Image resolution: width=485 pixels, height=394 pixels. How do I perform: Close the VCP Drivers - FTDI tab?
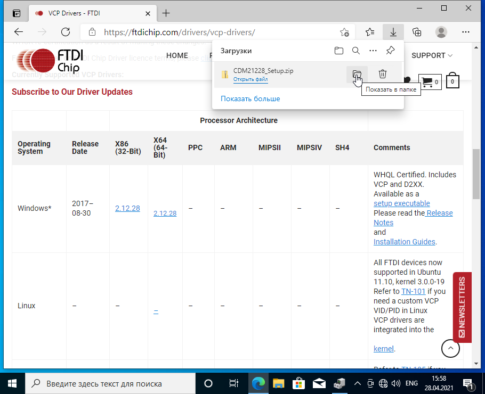click(148, 14)
